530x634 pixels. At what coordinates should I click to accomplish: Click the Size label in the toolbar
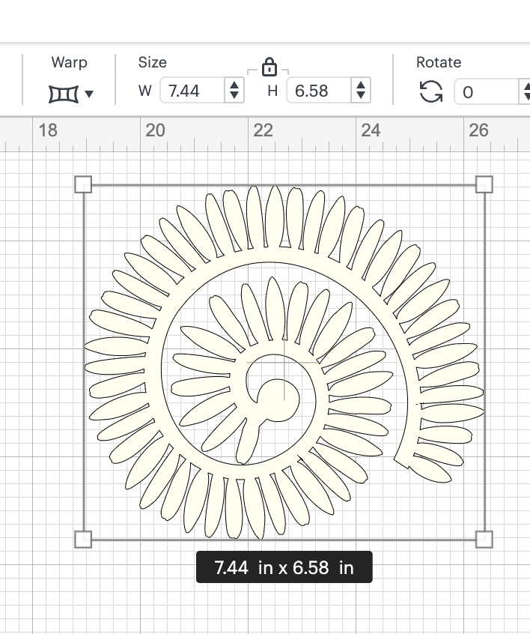(x=153, y=62)
